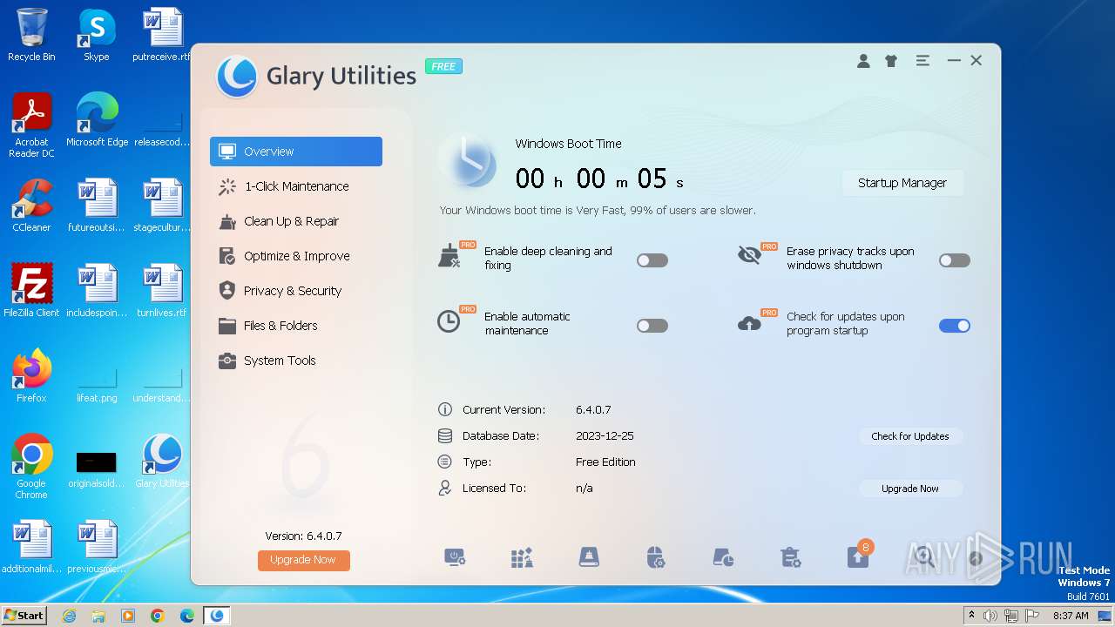Click the Glary Utilities logo in title
The height and width of the screenshot is (627, 1115).
(237, 77)
